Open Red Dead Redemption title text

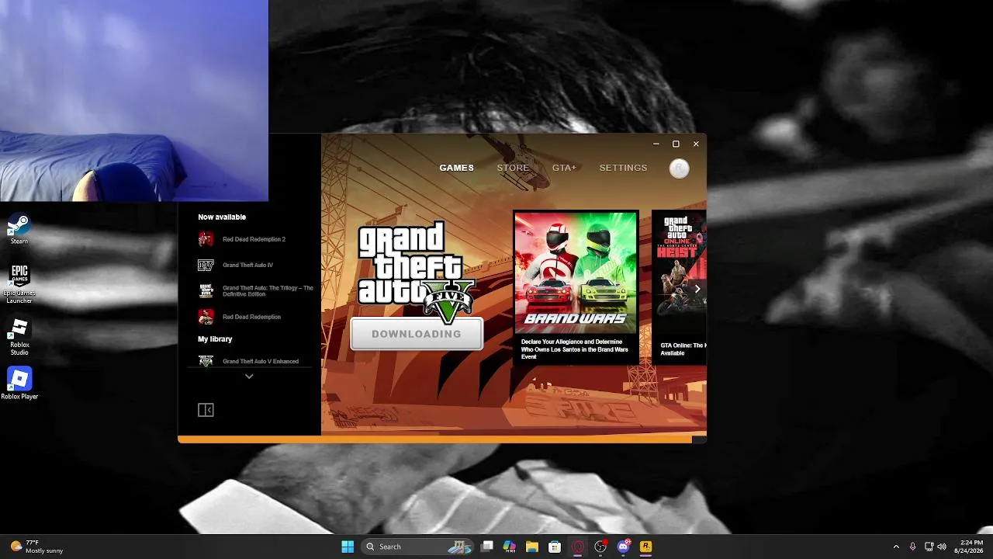(x=251, y=317)
